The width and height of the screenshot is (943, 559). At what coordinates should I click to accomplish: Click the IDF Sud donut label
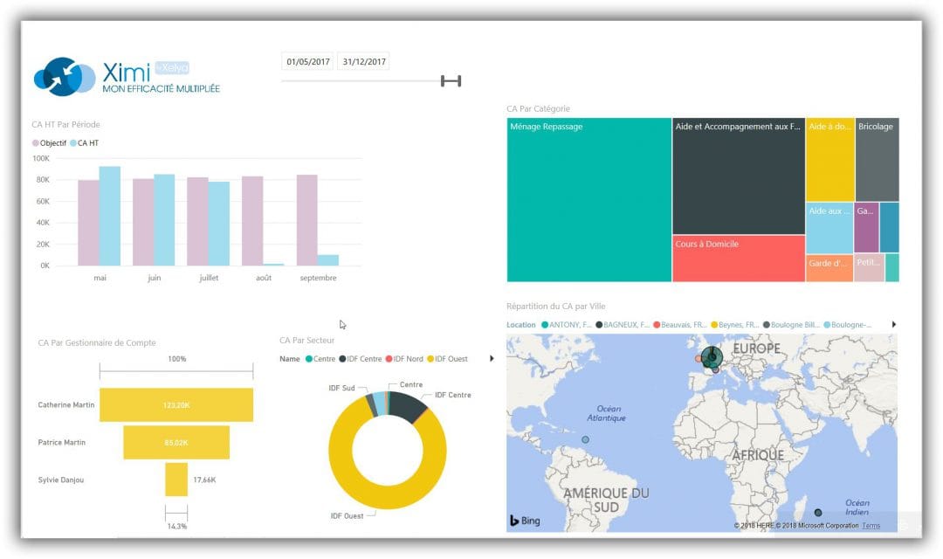(341, 388)
